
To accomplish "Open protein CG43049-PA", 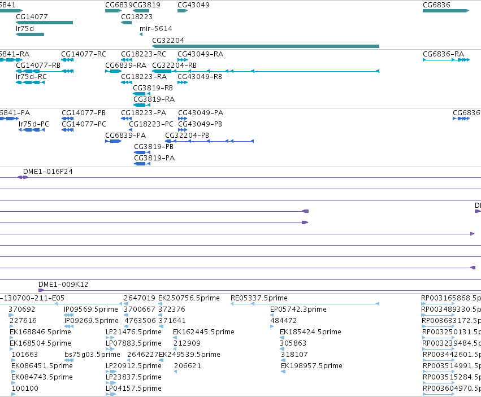I will tap(201, 113).
